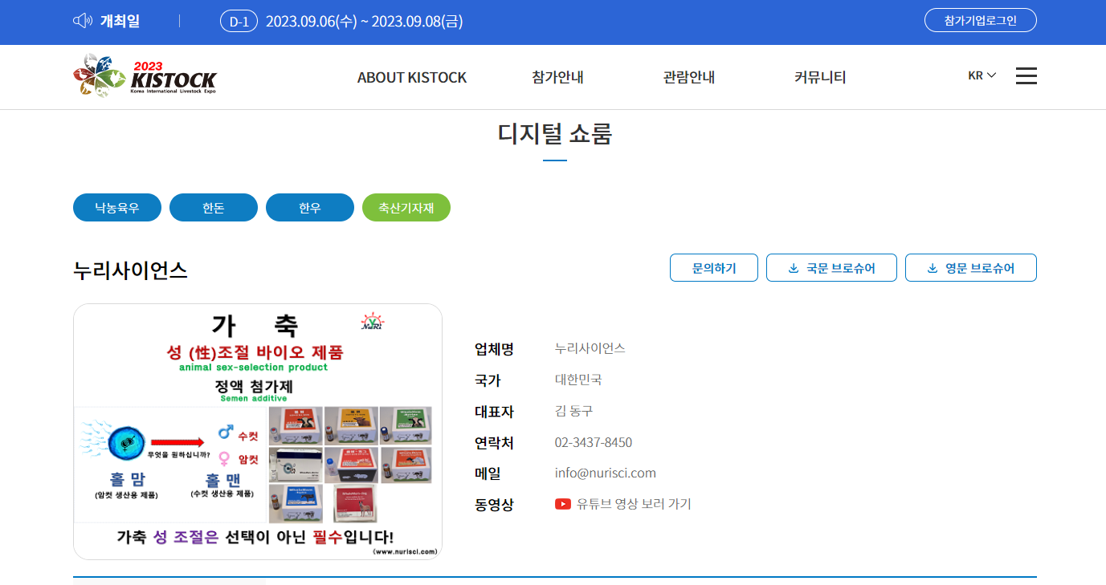Open the product promotional image
The image size is (1106, 585).
coord(258,432)
